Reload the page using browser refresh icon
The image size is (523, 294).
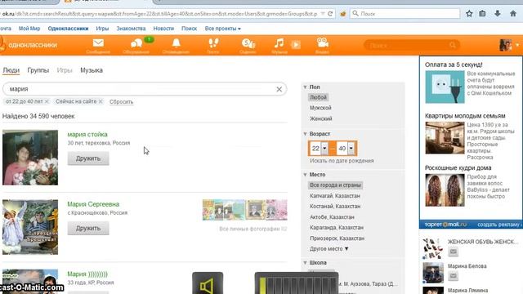coord(330,14)
